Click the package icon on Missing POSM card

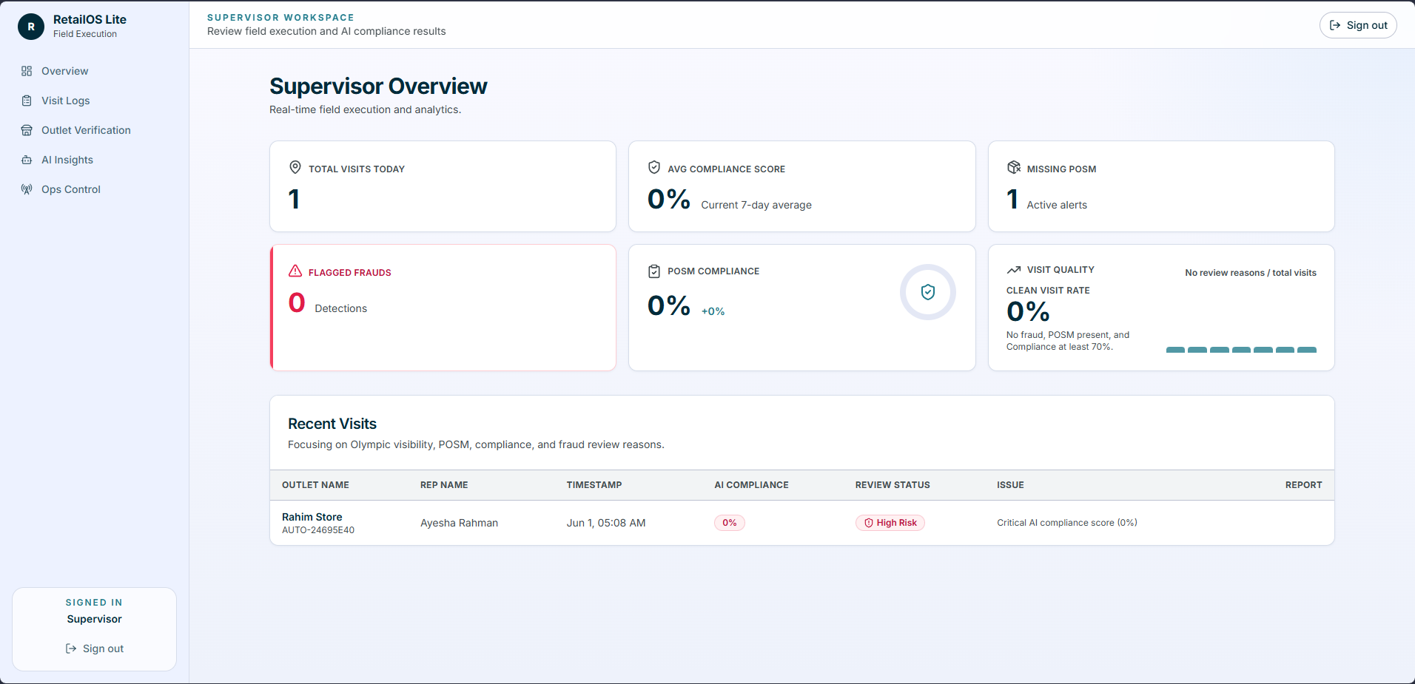pyautogui.click(x=1014, y=167)
